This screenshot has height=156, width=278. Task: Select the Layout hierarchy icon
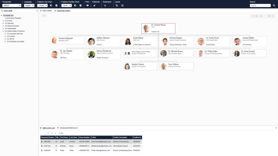click(117, 5)
